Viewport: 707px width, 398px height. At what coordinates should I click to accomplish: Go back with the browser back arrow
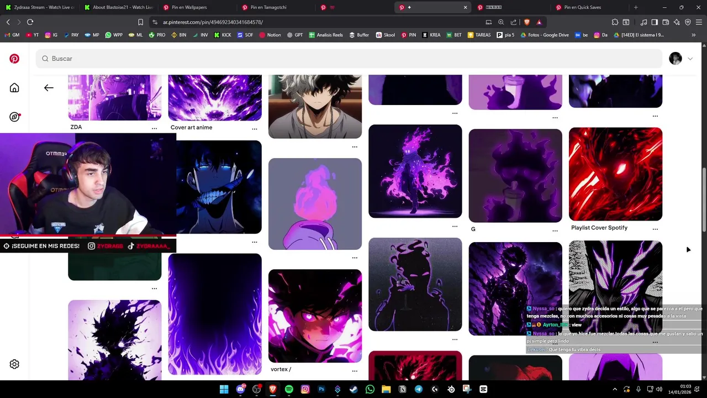(x=8, y=22)
